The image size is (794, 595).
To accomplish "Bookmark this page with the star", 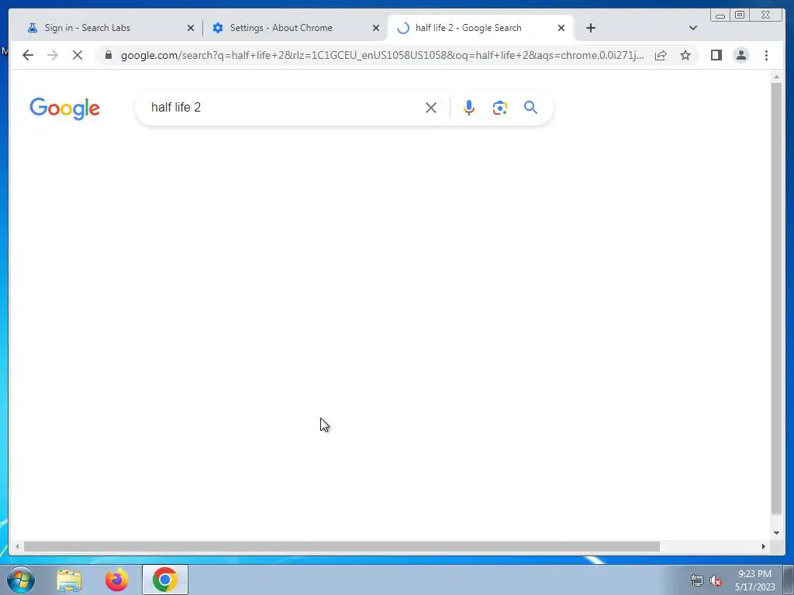I will click(685, 55).
